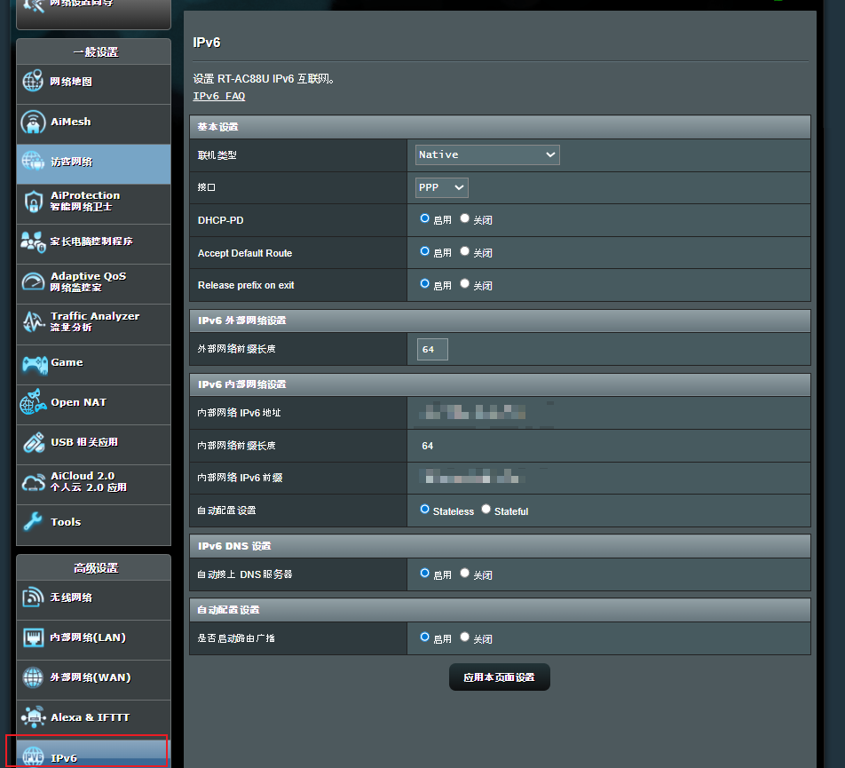Open AiProtection 智能网络卫士
Screen dimensions: 845x768
[x=84, y=203]
